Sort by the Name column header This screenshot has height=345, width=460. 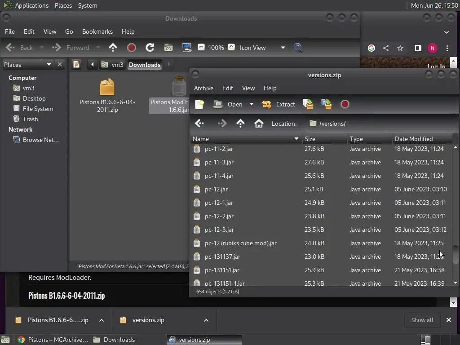coord(246,139)
